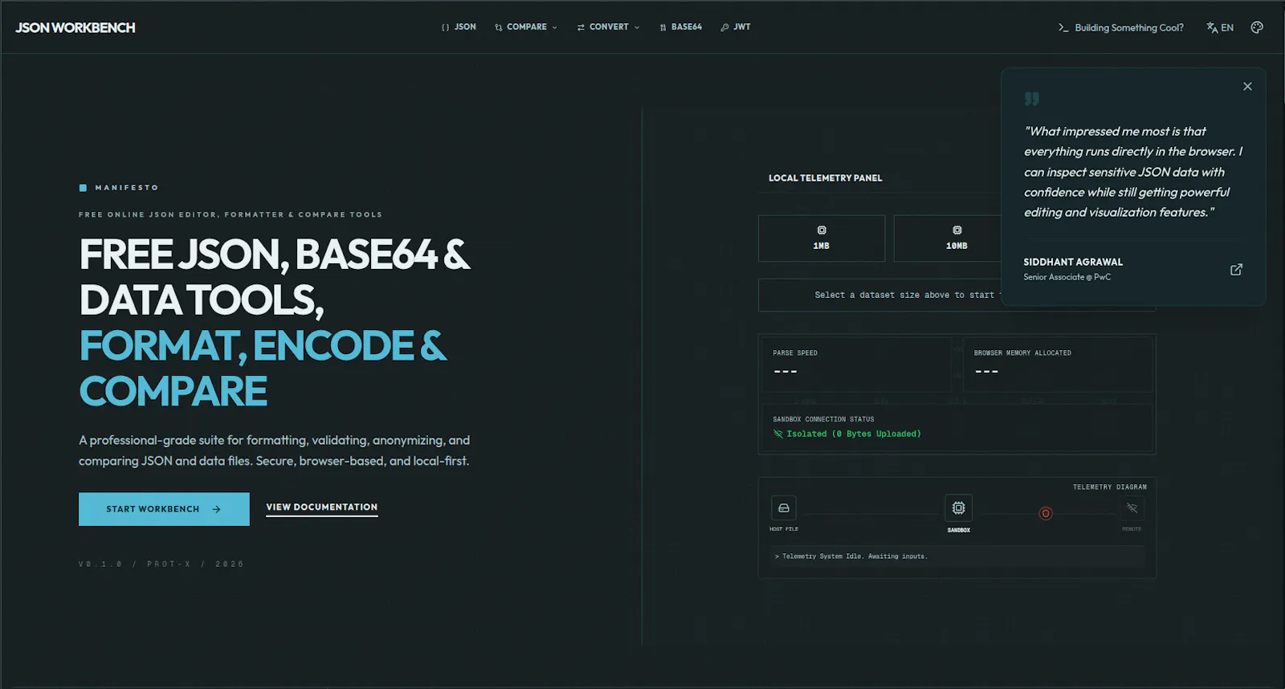Open the theme palette icon
The height and width of the screenshot is (689, 1285).
click(1257, 27)
